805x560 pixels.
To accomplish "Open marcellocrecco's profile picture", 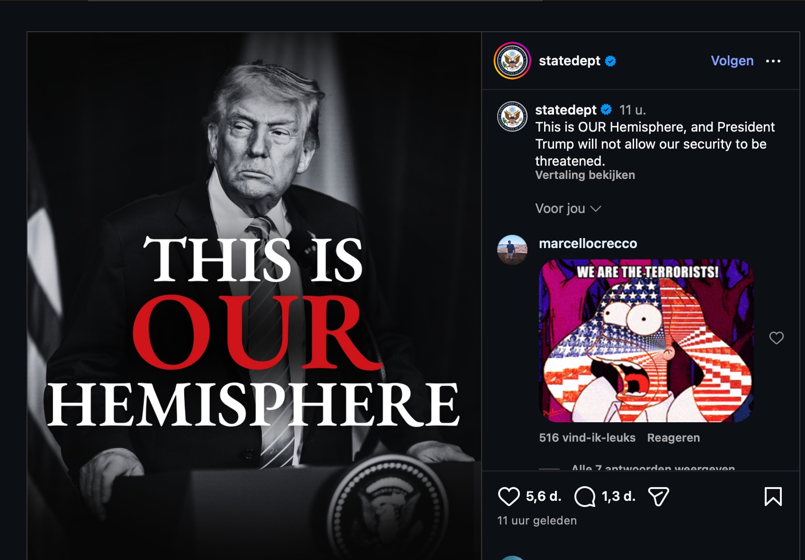I will (512, 250).
